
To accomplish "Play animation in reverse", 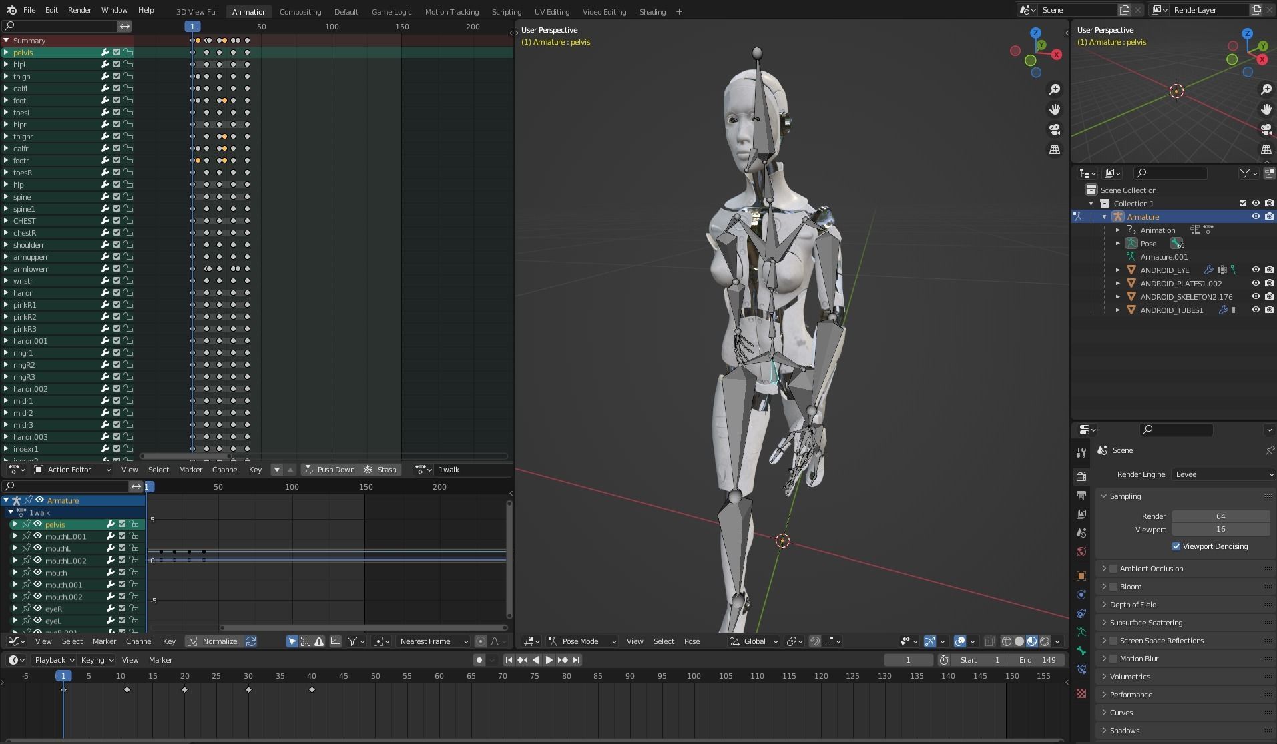I will coord(535,660).
